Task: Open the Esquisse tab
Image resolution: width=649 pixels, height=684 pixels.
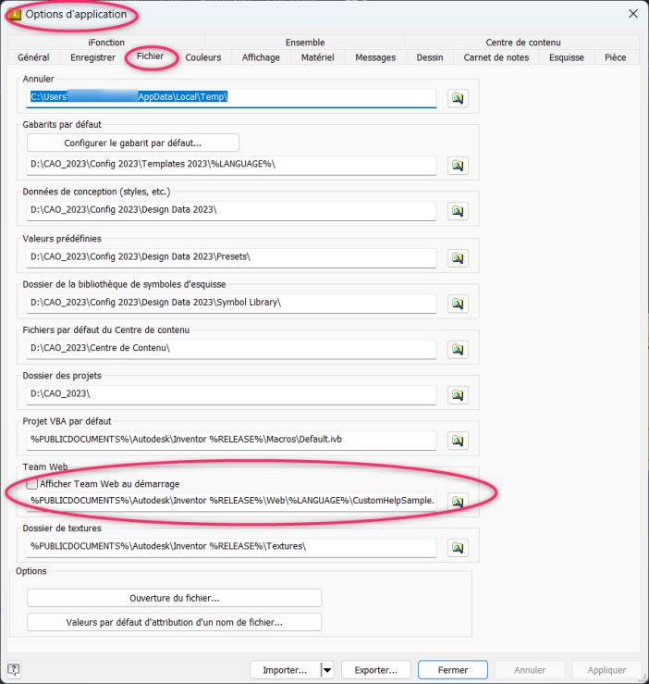Action: 566,57
